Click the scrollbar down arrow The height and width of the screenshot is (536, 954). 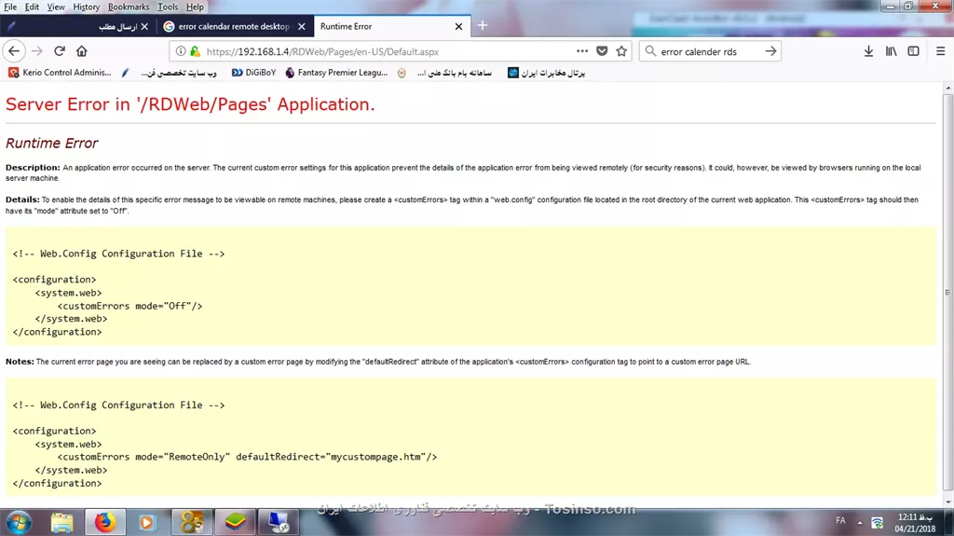point(947,502)
